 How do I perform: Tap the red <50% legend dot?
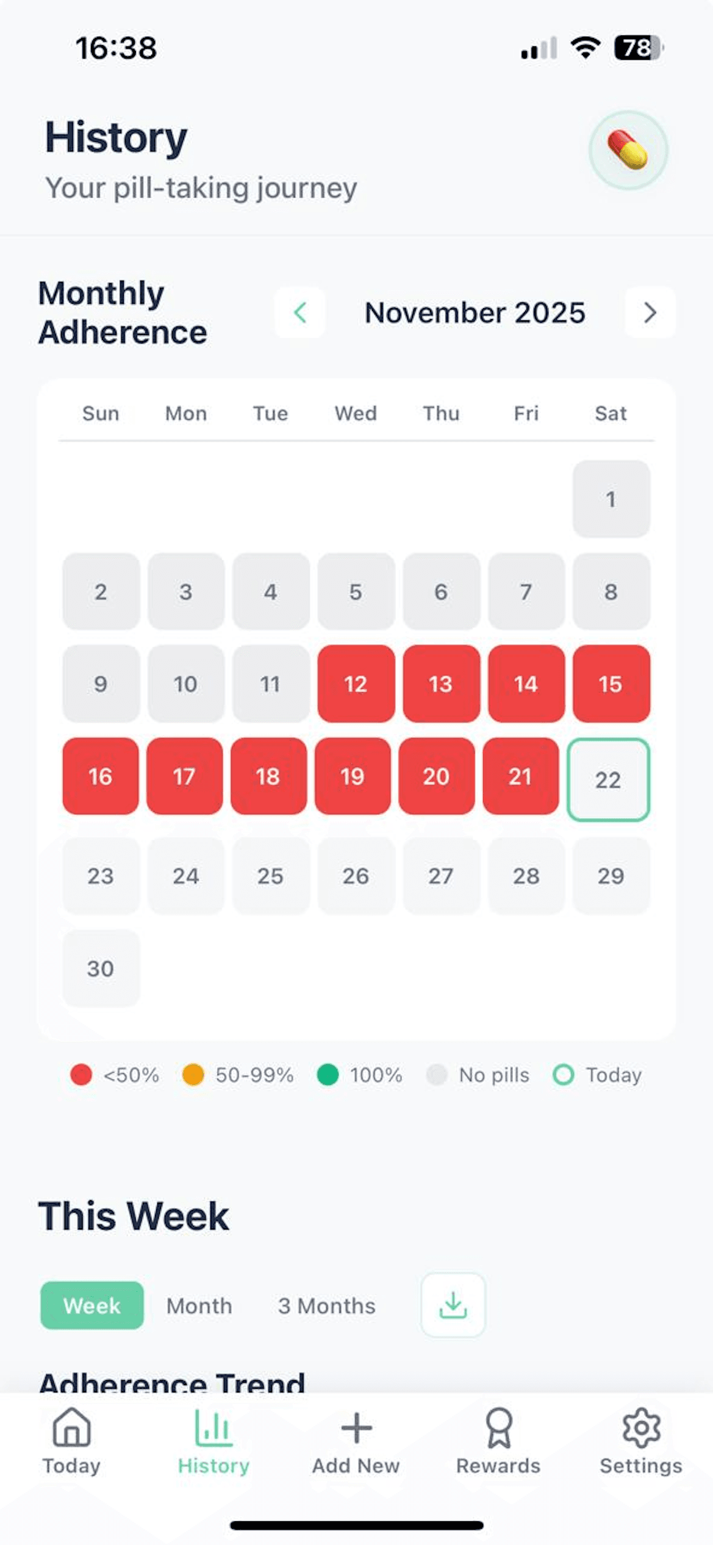[81, 1075]
